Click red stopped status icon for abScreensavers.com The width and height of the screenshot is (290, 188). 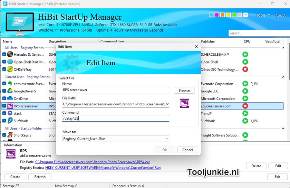245,106
